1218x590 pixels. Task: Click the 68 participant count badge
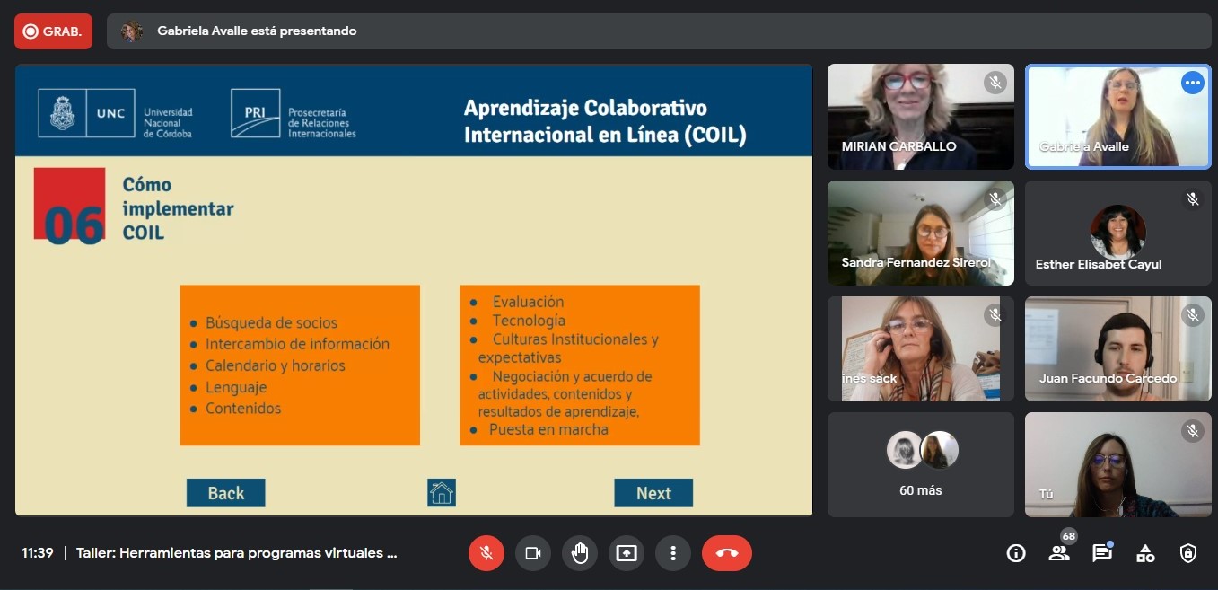pyautogui.click(x=1068, y=536)
